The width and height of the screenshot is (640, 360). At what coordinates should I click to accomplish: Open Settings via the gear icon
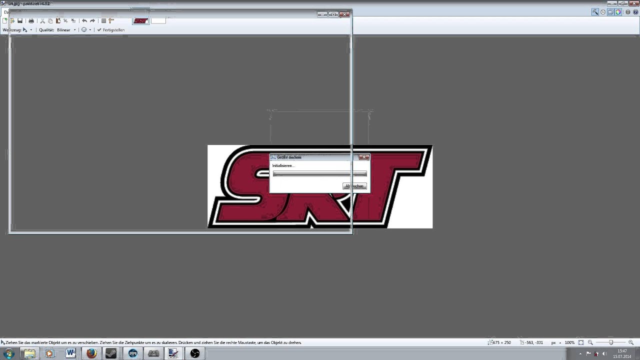coord(628,12)
